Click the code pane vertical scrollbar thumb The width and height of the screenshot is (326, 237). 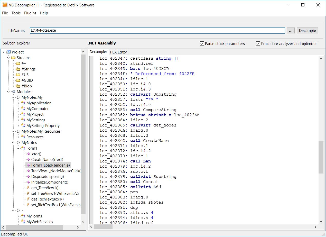[x=321, y=157]
